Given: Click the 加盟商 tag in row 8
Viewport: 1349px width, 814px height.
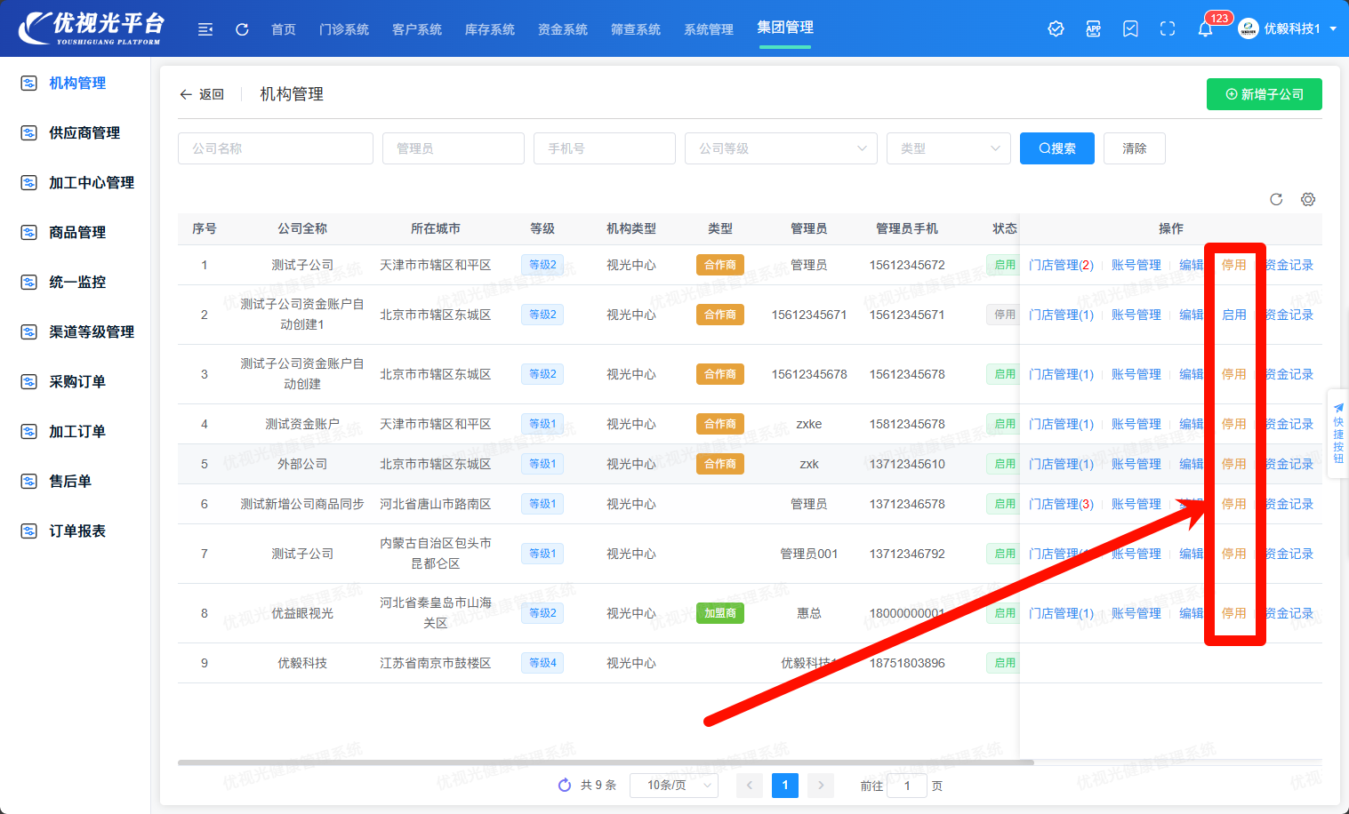Looking at the screenshot, I should click(720, 613).
